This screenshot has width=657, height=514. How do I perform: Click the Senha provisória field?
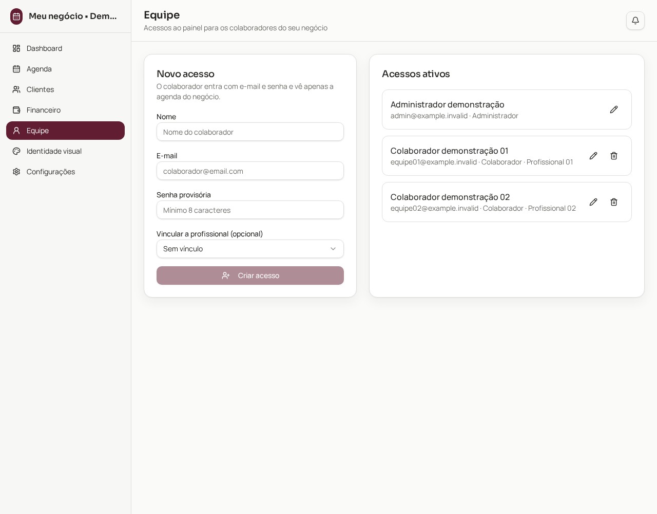coord(250,210)
